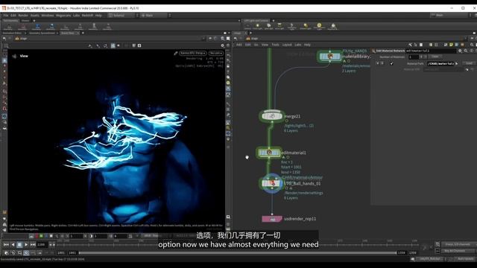Open the Solaris desktop dropdown
The width and height of the screenshot is (477, 268).
click(123, 15)
